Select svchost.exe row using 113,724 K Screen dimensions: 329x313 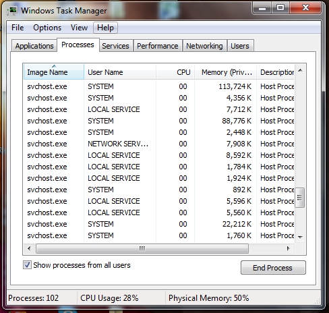tap(158, 86)
